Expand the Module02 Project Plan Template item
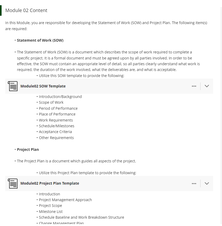Screen dimensions: 222x226 [207, 183]
